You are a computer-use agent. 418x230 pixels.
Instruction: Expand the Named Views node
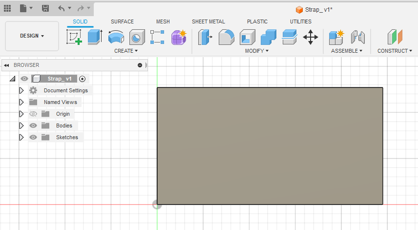21,102
